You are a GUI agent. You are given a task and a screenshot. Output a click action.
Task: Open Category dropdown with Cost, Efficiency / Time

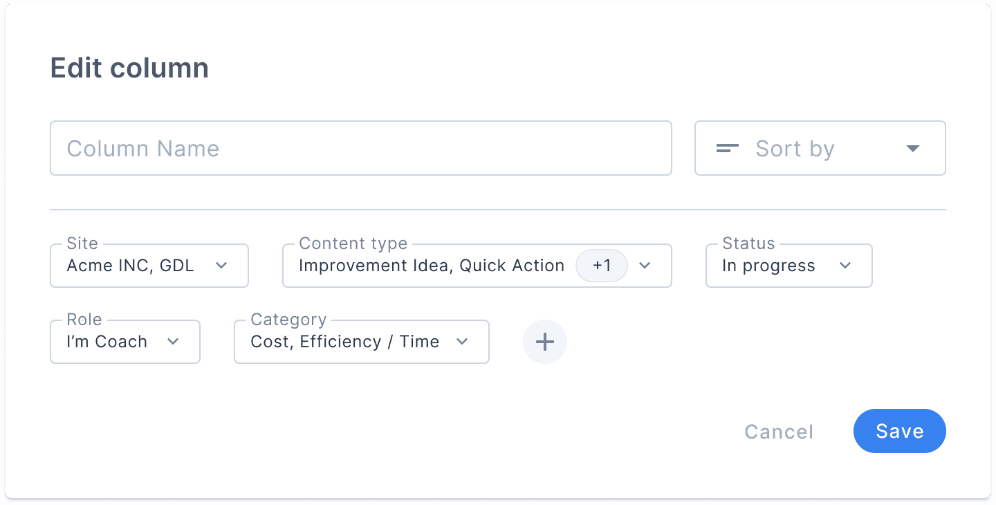(x=362, y=342)
